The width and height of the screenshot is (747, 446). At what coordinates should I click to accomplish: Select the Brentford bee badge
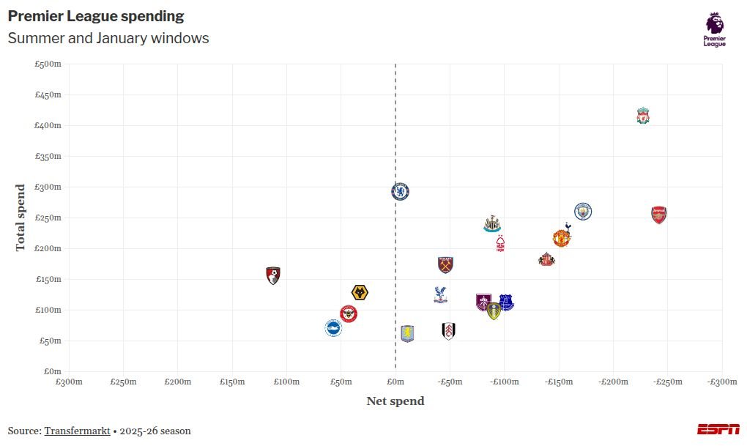point(349,314)
